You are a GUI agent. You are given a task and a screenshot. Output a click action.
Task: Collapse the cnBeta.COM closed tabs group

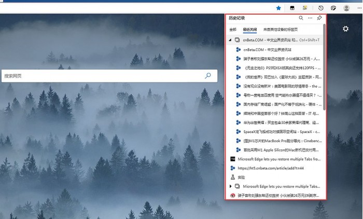(230, 40)
